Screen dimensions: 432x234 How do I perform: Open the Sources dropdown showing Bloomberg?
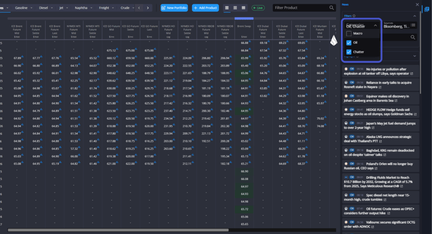click(x=399, y=25)
